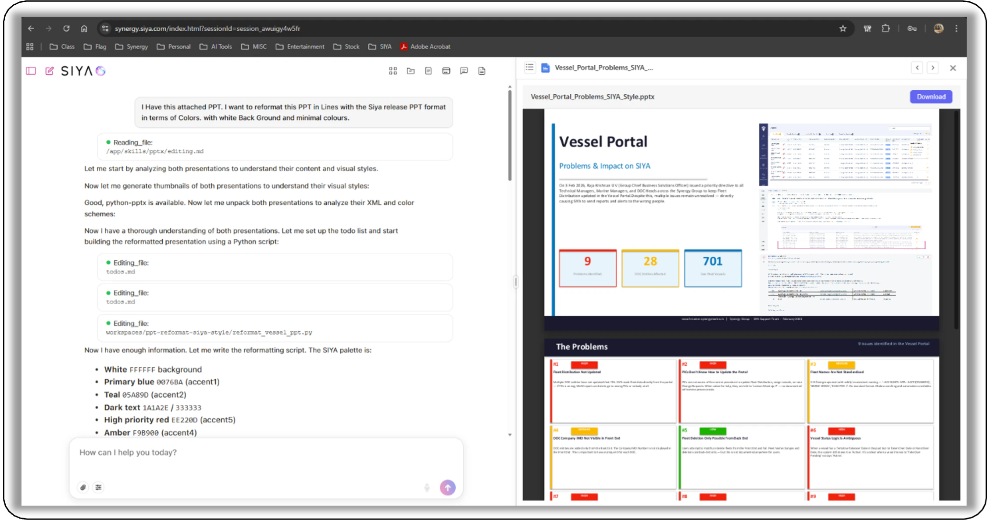Open the Adobe Acrobat bookmark
This screenshot has width=989, height=524.
coord(425,46)
